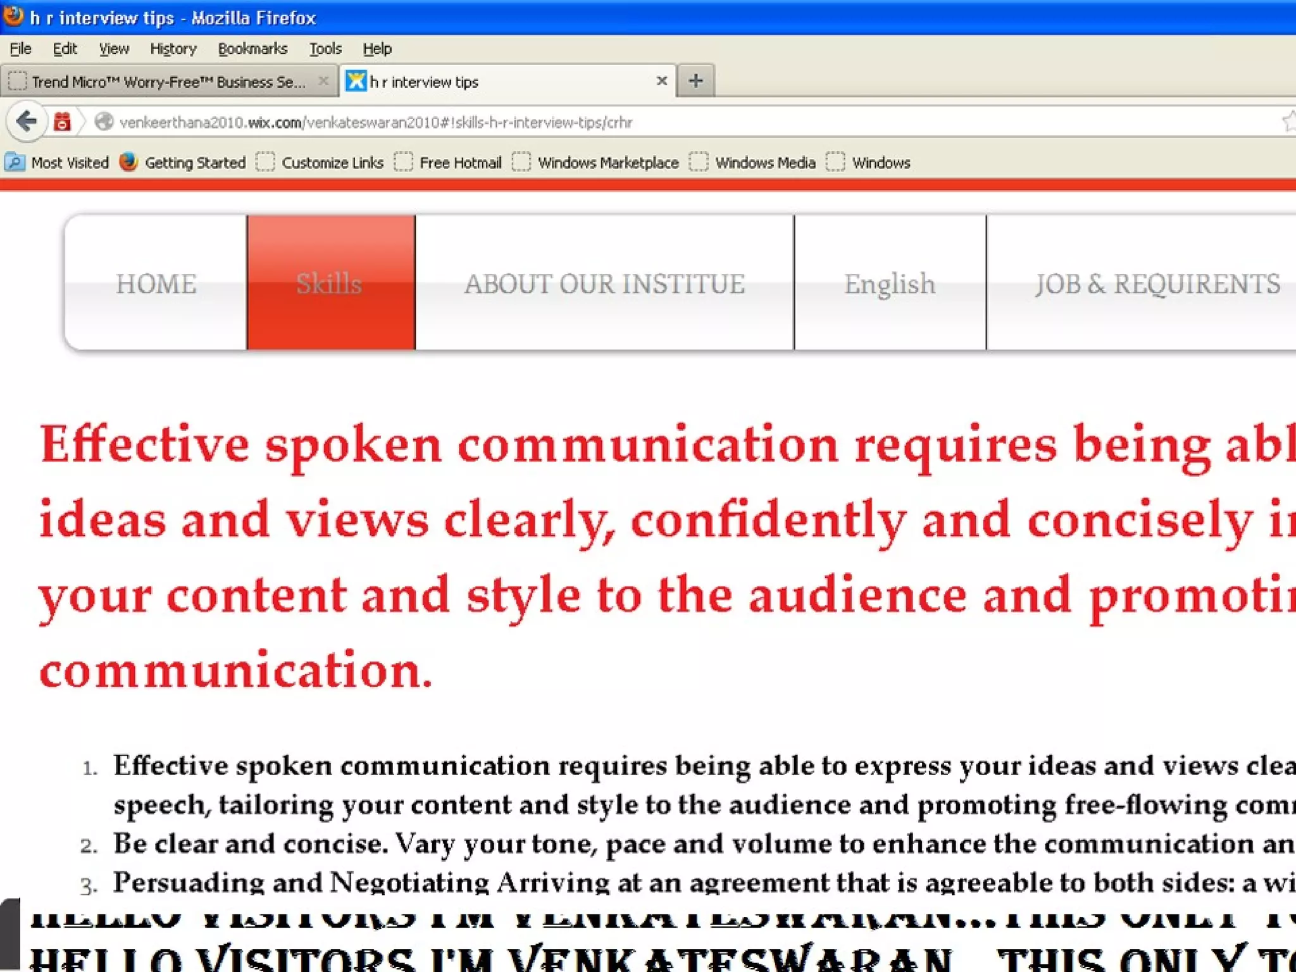Open the Tools menu
The image size is (1296, 972).
pos(325,49)
